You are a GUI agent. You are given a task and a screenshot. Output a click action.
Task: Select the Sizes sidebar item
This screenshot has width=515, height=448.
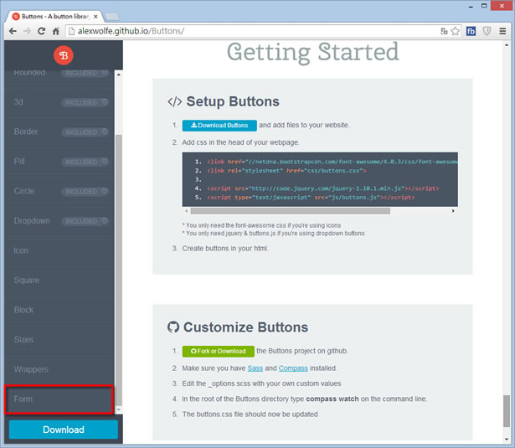(x=59, y=340)
